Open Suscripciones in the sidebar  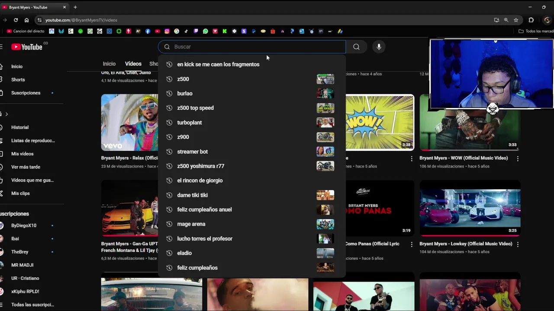pyautogui.click(x=26, y=93)
